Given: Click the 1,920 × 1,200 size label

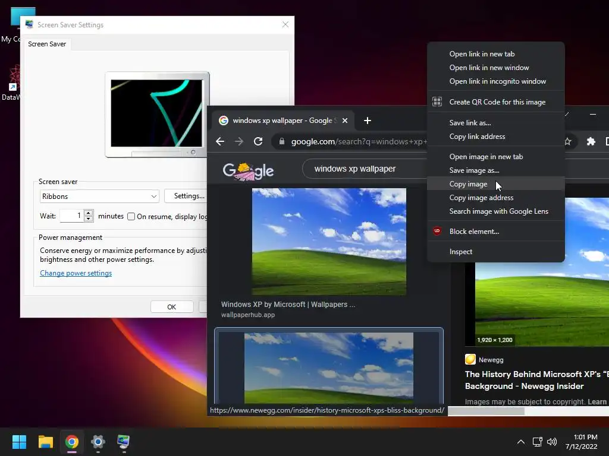Looking at the screenshot, I should coord(494,340).
